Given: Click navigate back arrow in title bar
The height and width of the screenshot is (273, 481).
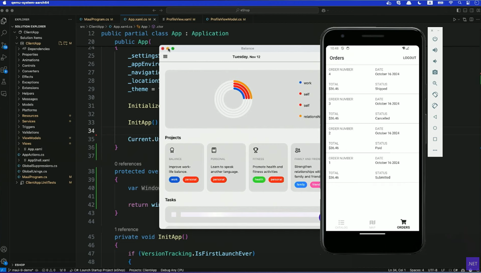Looking at the screenshot, I should (x=154, y=10).
